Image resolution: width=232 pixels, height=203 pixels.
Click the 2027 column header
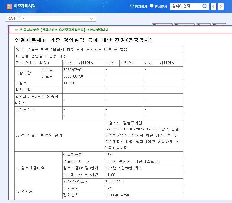(x=112, y=63)
